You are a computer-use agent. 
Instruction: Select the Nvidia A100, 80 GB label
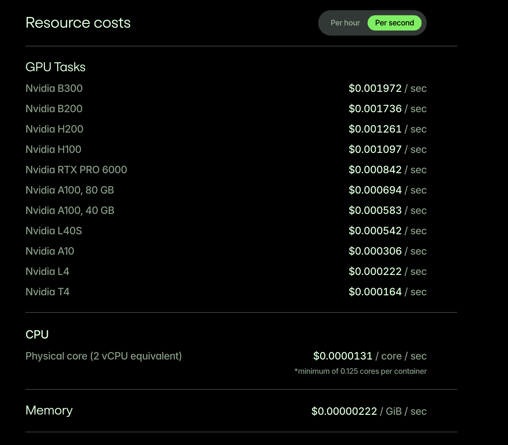[70, 190]
